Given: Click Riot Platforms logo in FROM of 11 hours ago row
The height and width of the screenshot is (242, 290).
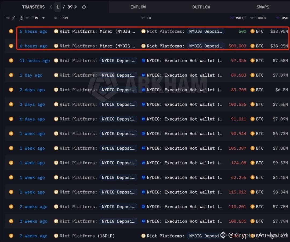Looking at the screenshot, I should pyautogui.click(x=56, y=60).
